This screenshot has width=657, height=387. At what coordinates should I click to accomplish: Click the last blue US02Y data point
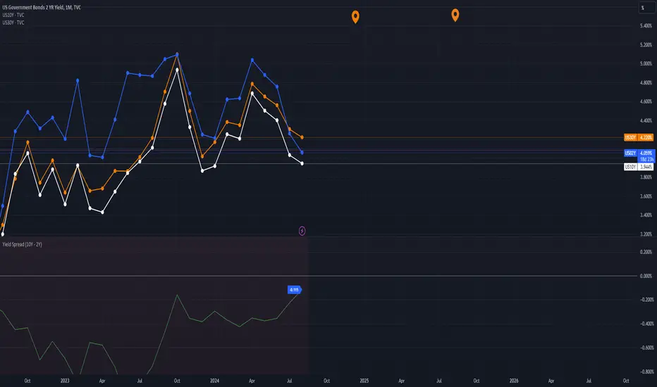[302, 153]
